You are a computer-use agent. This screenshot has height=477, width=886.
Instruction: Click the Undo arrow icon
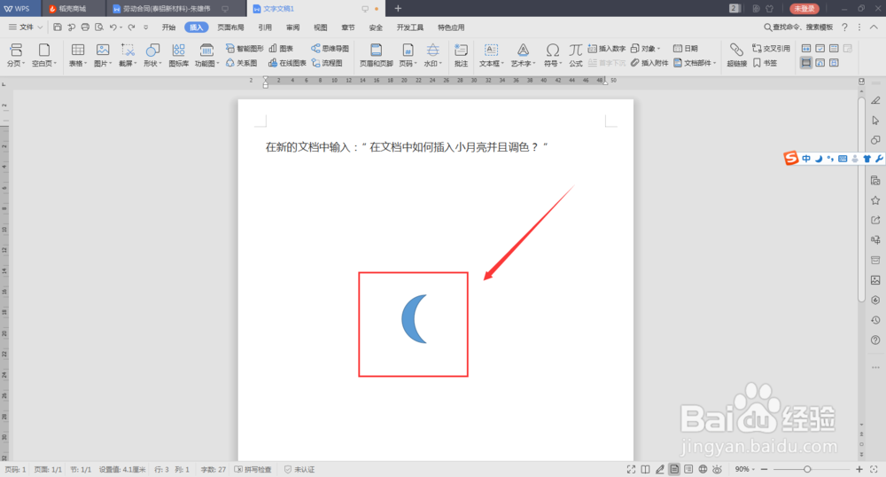coord(113,27)
